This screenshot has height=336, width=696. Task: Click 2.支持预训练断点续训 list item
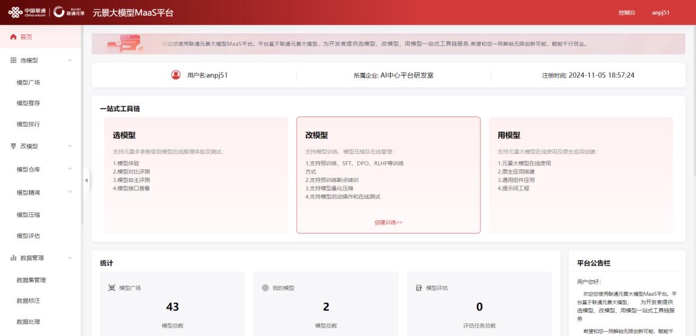click(x=332, y=180)
